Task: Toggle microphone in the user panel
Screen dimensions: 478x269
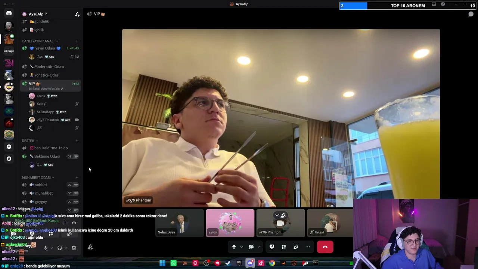Action: [x=46, y=248]
